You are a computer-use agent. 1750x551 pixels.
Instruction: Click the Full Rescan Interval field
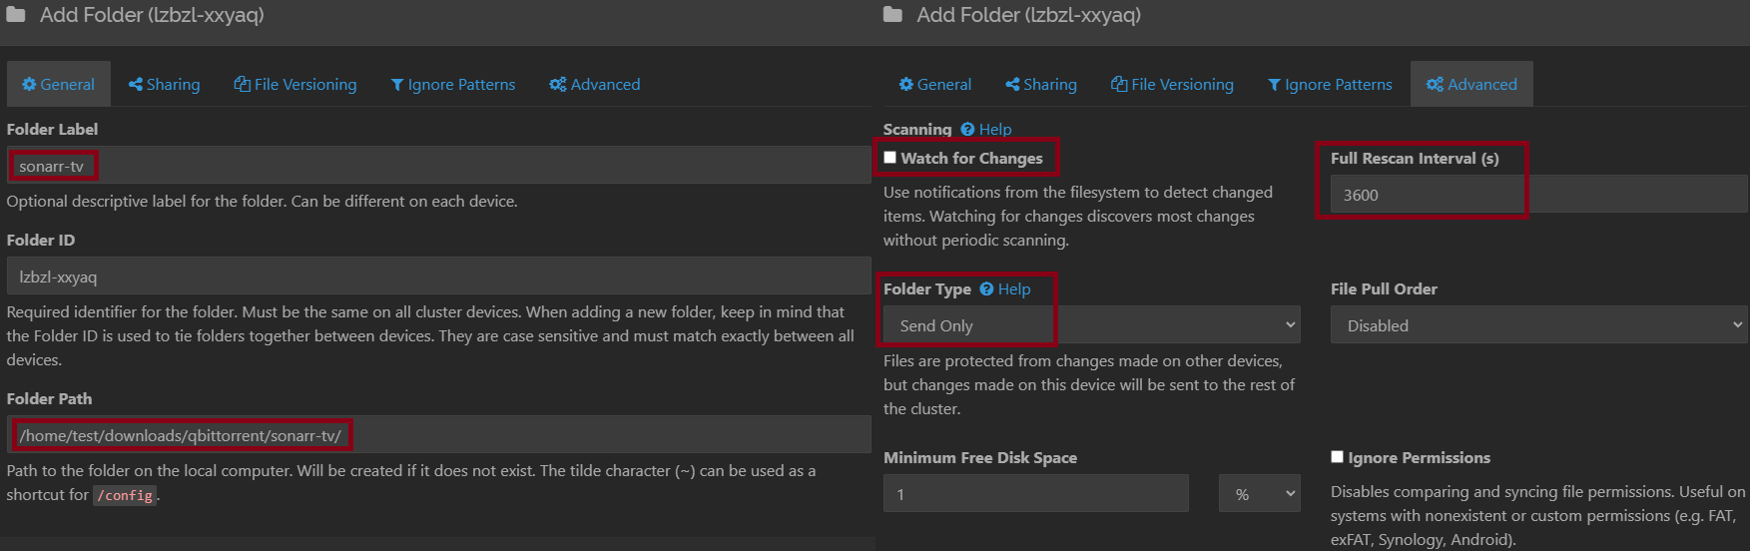[1539, 195]
